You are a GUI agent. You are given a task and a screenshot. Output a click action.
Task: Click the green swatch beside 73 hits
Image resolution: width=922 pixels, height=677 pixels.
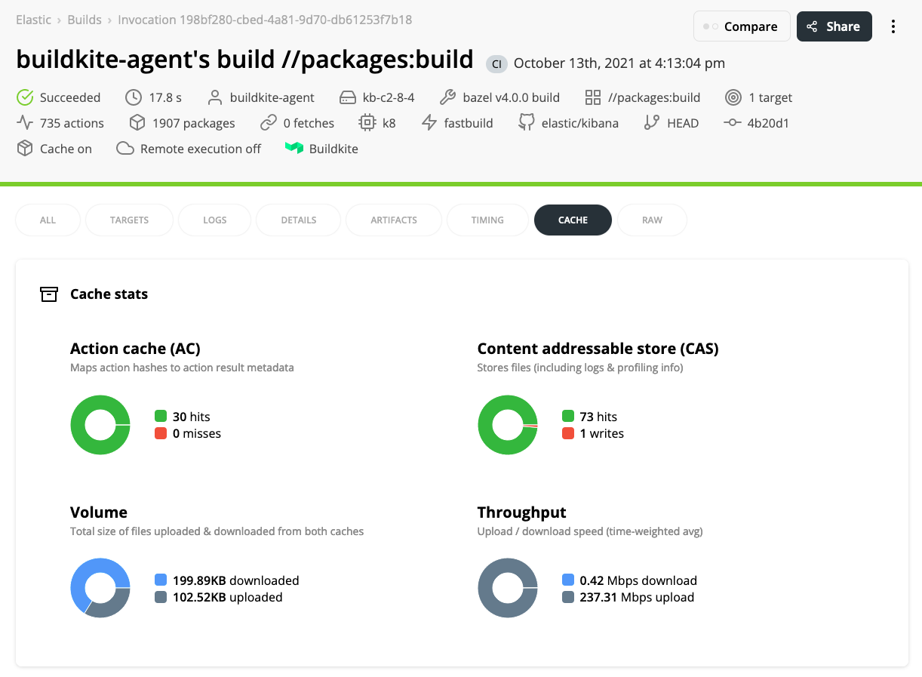tap(568, 416)
